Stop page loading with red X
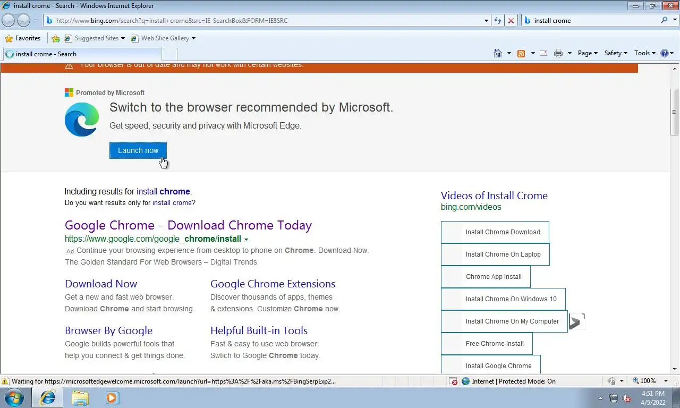 [x=511, y=21]
